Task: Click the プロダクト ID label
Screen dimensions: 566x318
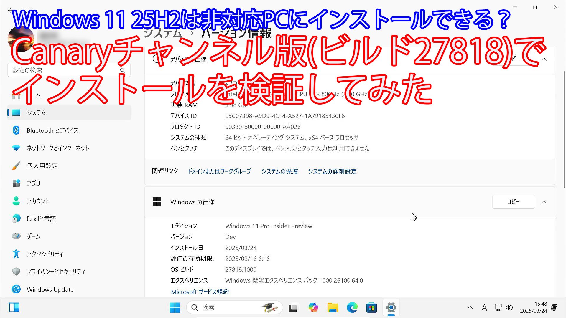Action: click(185, 127)
